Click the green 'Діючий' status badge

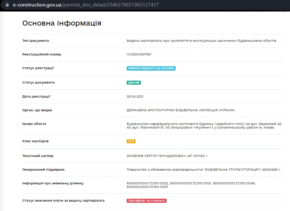click(x=134, y=82)
